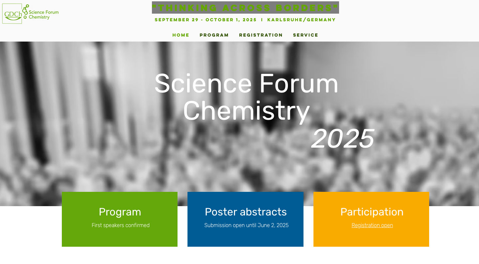
Task: Open the REGISTRATION navigation item
Action: tap(261, 35)
